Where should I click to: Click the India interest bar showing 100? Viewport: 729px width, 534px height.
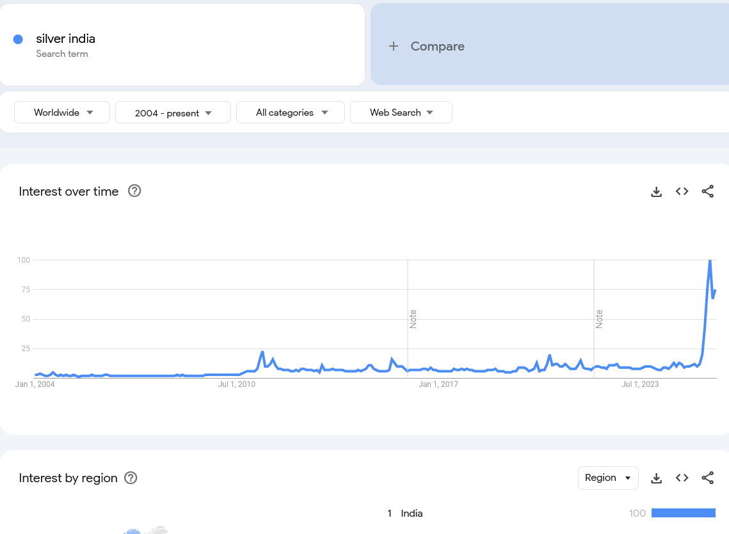point(684,513)
